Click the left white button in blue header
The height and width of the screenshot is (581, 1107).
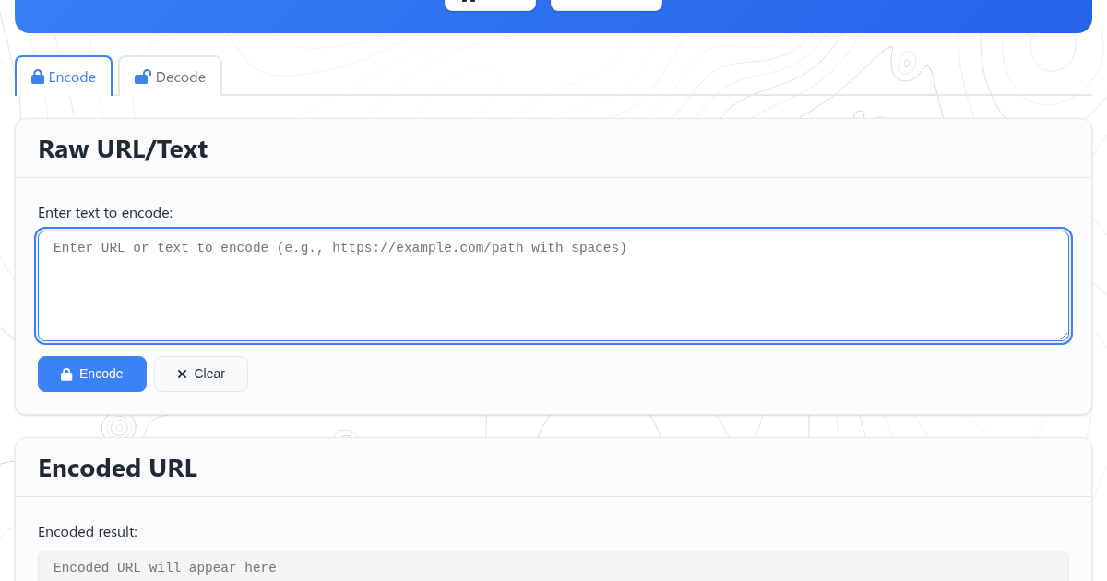[x=490, y=4]
